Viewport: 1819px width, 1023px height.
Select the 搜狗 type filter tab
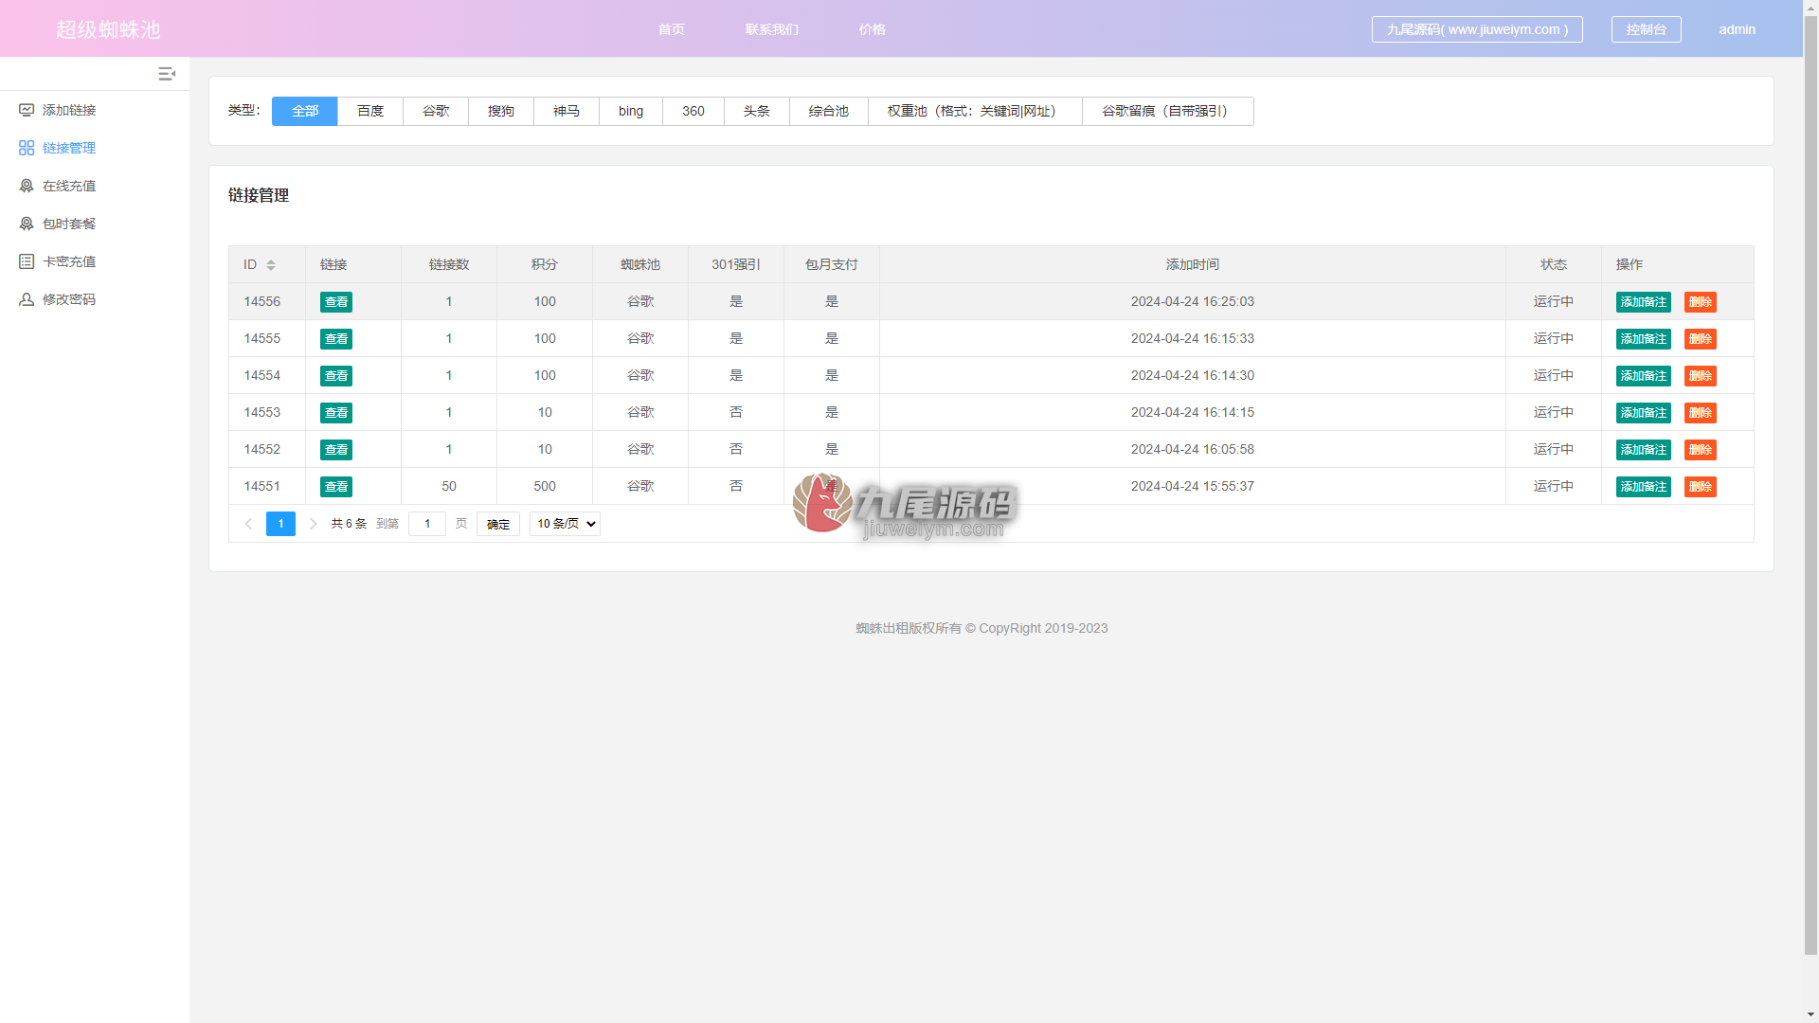(x=501, y=111)
